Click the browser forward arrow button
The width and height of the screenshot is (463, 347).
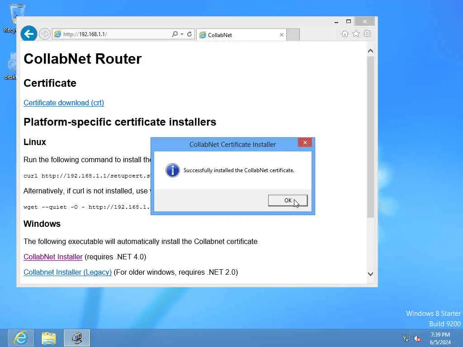[x=45, y=34]
